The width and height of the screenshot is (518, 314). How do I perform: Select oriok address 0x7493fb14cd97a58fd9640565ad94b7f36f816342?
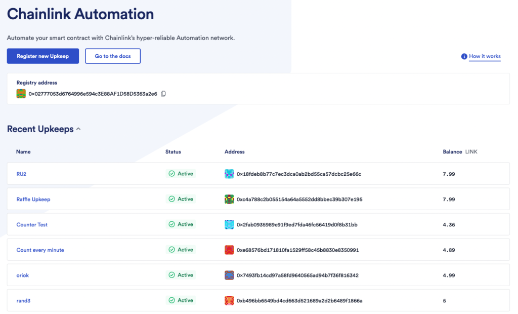(x=297, y=276)
